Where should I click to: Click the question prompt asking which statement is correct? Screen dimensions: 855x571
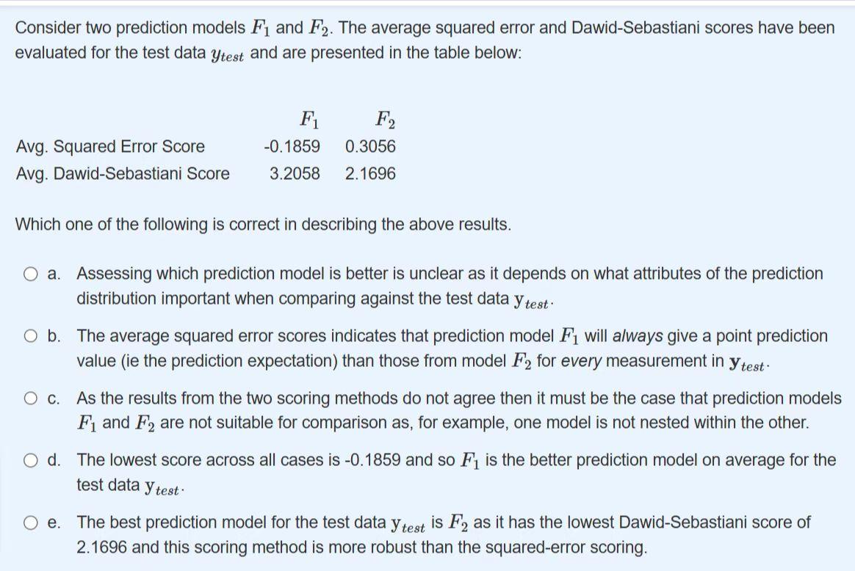(262, 225)
